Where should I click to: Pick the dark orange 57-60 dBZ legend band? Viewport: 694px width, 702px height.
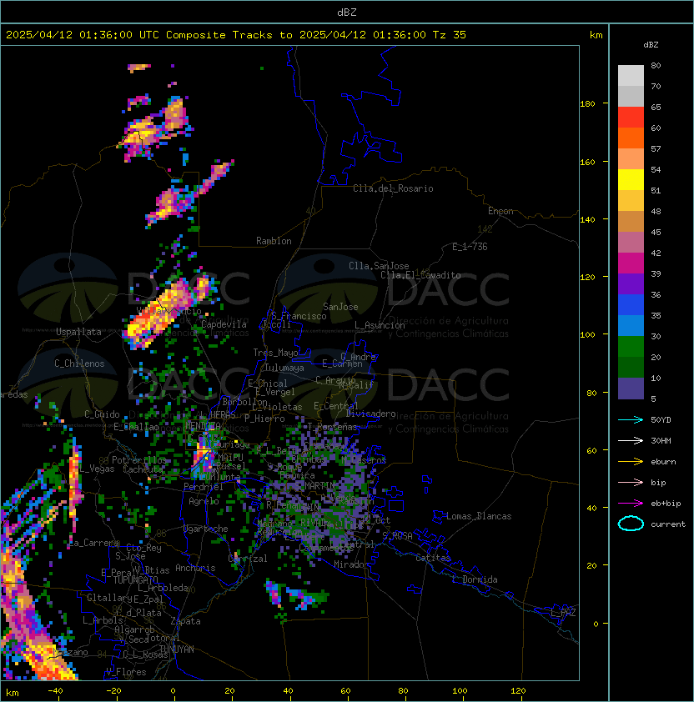pyautogui.click(x=631, y=138)
